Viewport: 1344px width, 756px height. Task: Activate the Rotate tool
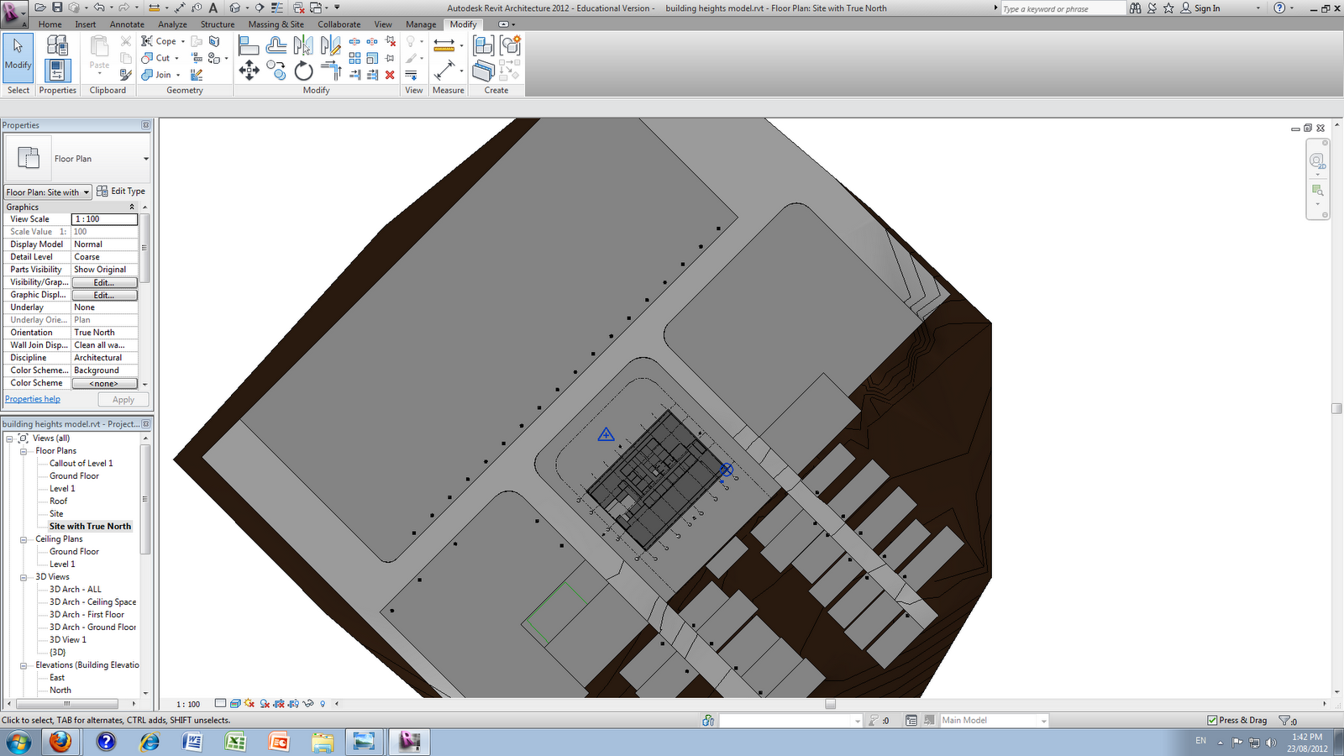click(303, 71)
